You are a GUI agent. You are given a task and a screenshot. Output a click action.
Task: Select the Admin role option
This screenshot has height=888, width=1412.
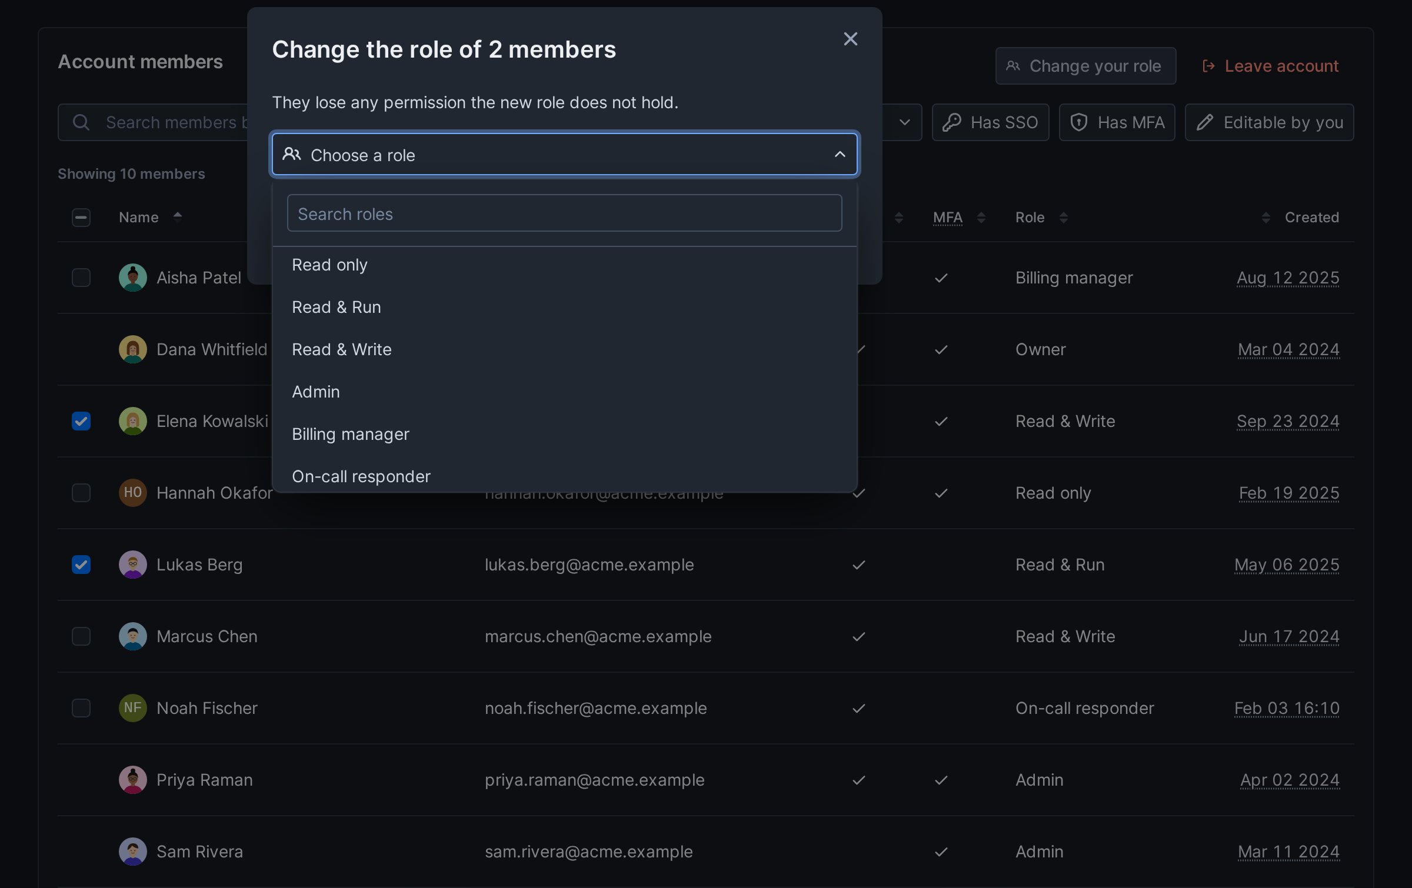pos(564,392)
